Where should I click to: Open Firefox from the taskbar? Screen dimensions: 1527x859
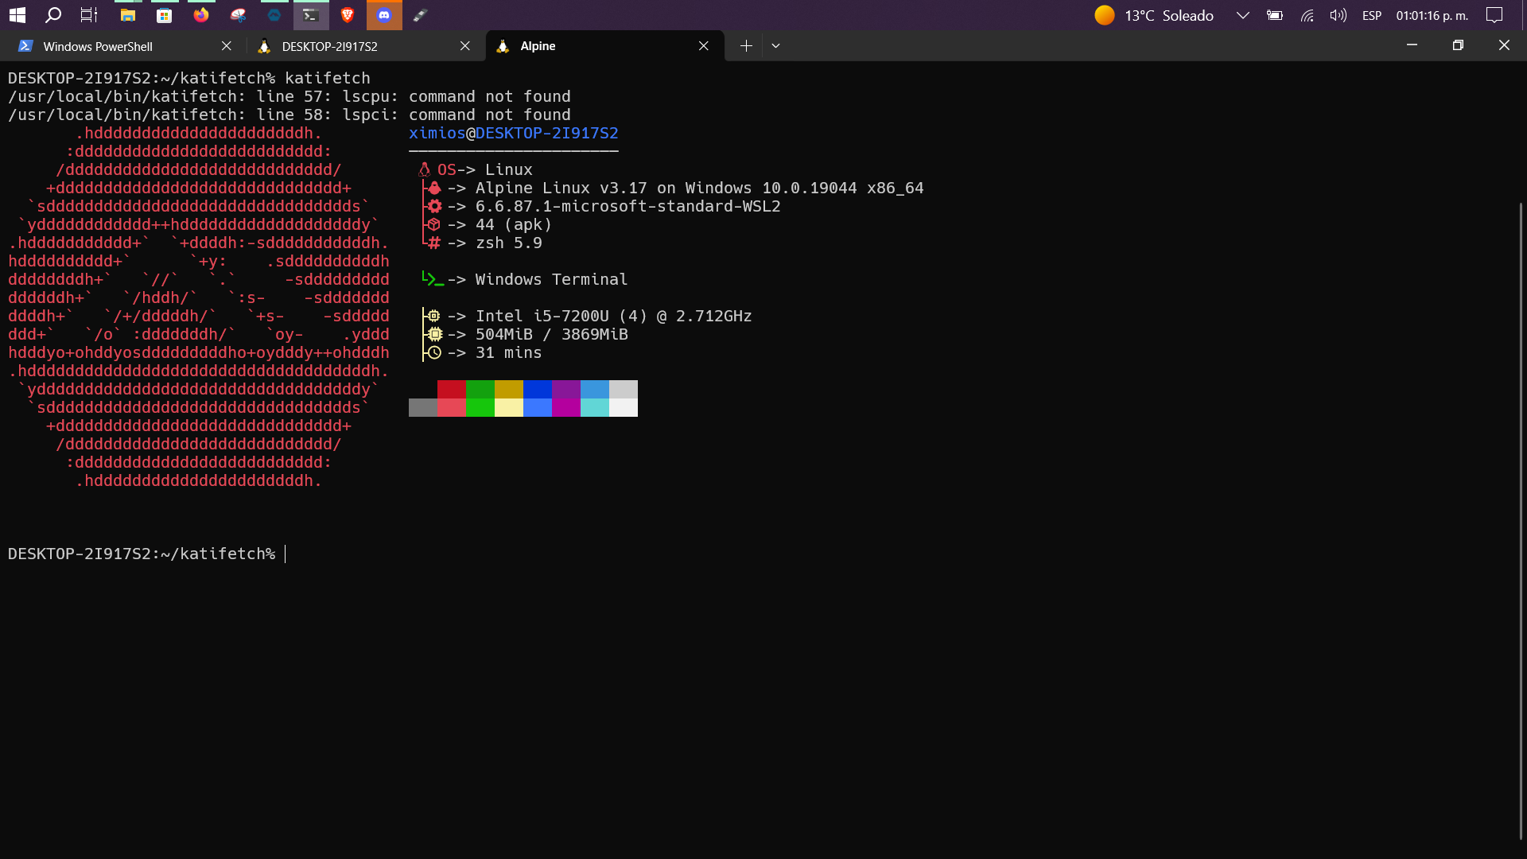[201, 15]
